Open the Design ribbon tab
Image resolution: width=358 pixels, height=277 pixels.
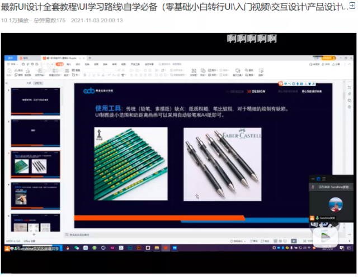(78, 64)
